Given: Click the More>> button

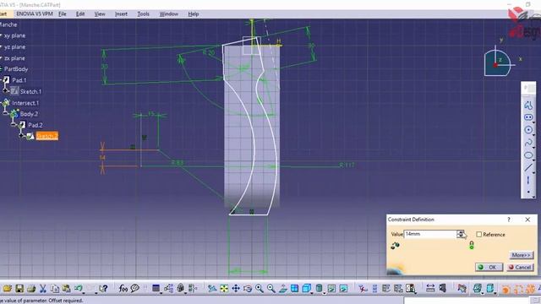Looking at the screenshot, I should point(521,255).
